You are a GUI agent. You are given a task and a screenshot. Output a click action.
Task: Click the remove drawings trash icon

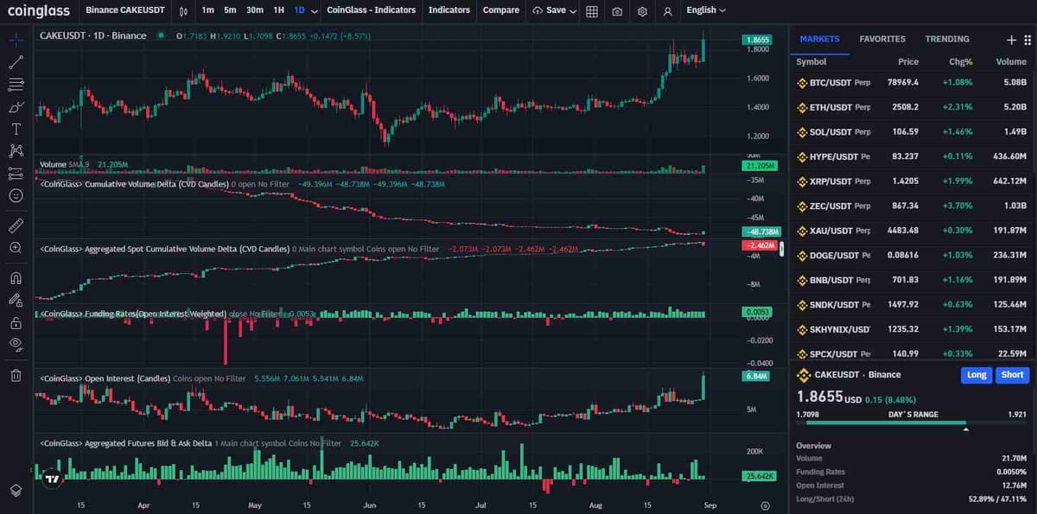click(x=16, y=375)
